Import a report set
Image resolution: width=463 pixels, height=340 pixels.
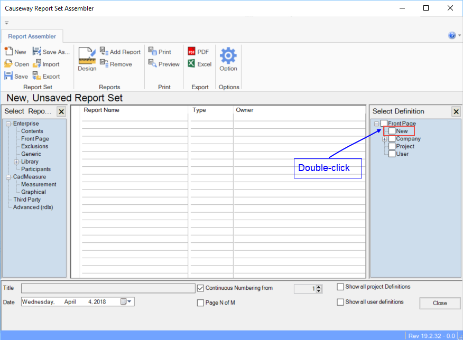(x=46, y=64)
